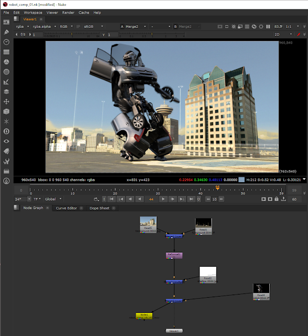Toggle the Y gamma button
The image size is (308, 336).
click(103, 35)
